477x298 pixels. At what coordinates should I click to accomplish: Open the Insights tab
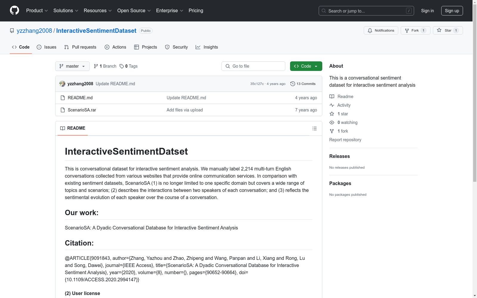tap(207, 47)
